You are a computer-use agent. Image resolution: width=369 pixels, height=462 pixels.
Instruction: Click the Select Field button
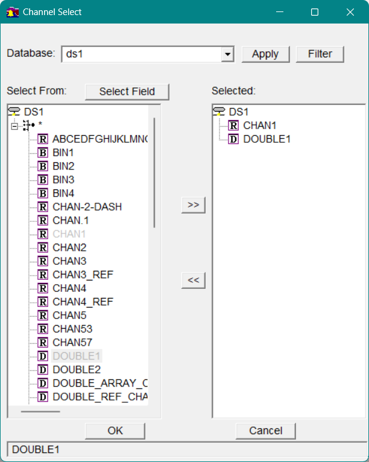tap(127, 92)
